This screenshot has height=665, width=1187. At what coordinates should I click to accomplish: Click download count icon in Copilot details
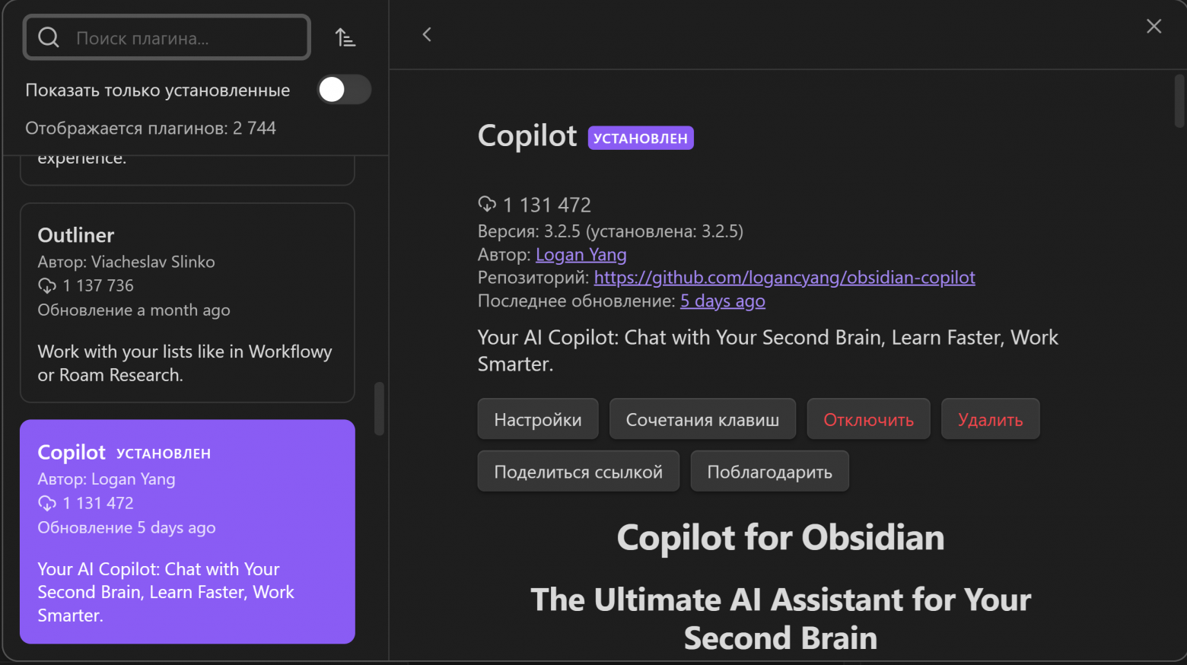487,204
